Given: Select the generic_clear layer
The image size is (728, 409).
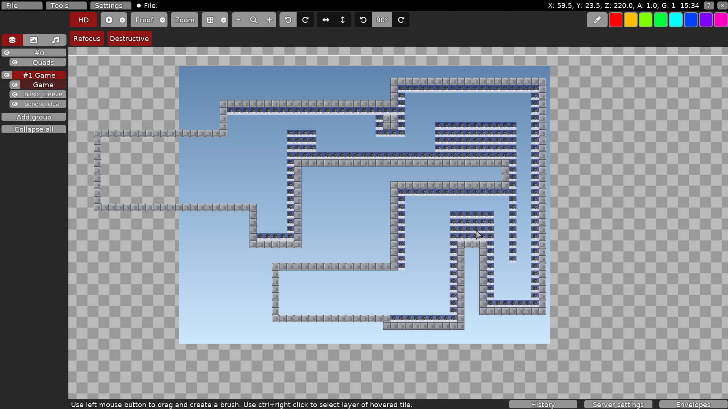Looking at the screenshot, I should tap(43, 104).
